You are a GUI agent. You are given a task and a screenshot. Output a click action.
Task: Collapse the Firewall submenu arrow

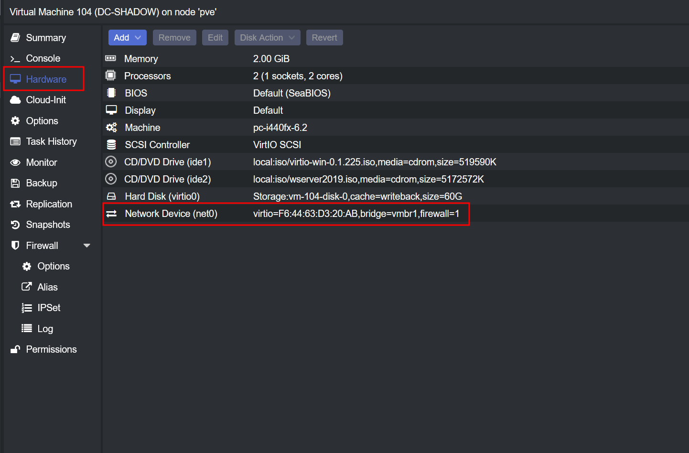(87, 246)
